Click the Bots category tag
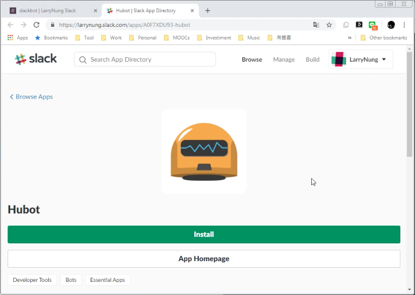The height and width of the screenshot is (295, 415). pos(71,280)
